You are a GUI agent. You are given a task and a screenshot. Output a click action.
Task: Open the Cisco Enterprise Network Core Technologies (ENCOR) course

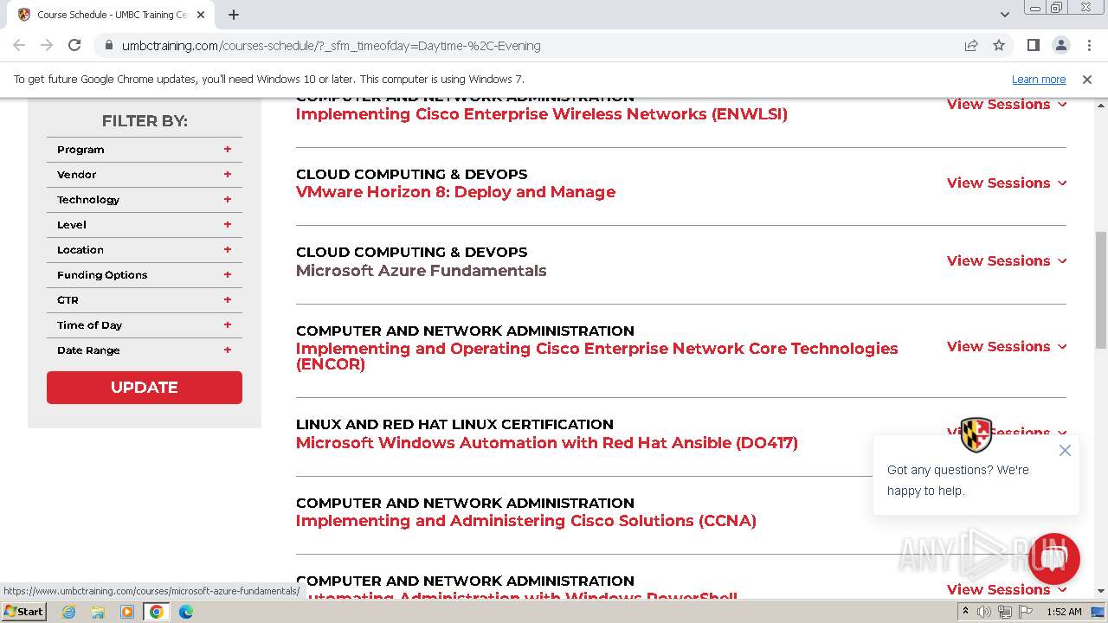click(597, 356)
